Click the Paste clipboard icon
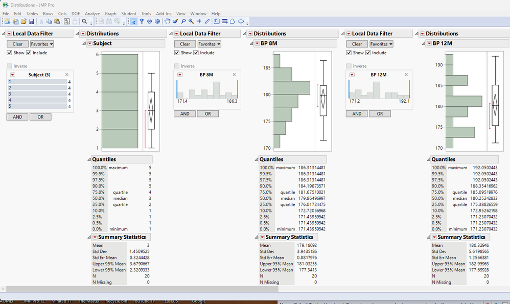Image resolution: width=510 pixels, height=304 pixels. pos(57,21)
